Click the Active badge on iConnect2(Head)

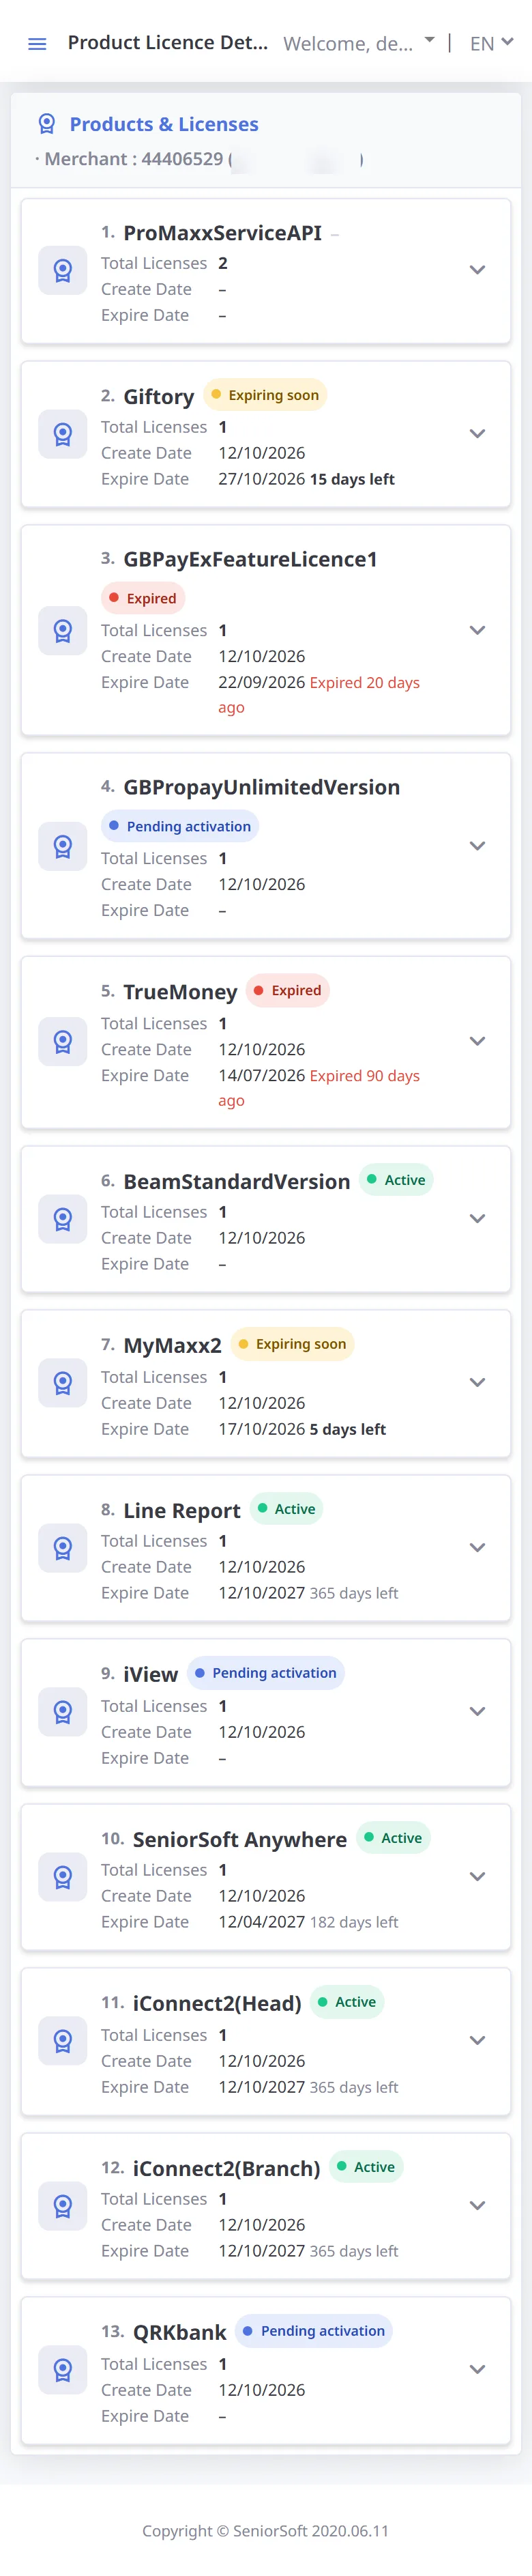tap(347, 2003)
